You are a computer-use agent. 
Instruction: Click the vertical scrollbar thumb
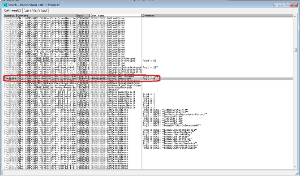pyautogui.click(x=295, y=50)
